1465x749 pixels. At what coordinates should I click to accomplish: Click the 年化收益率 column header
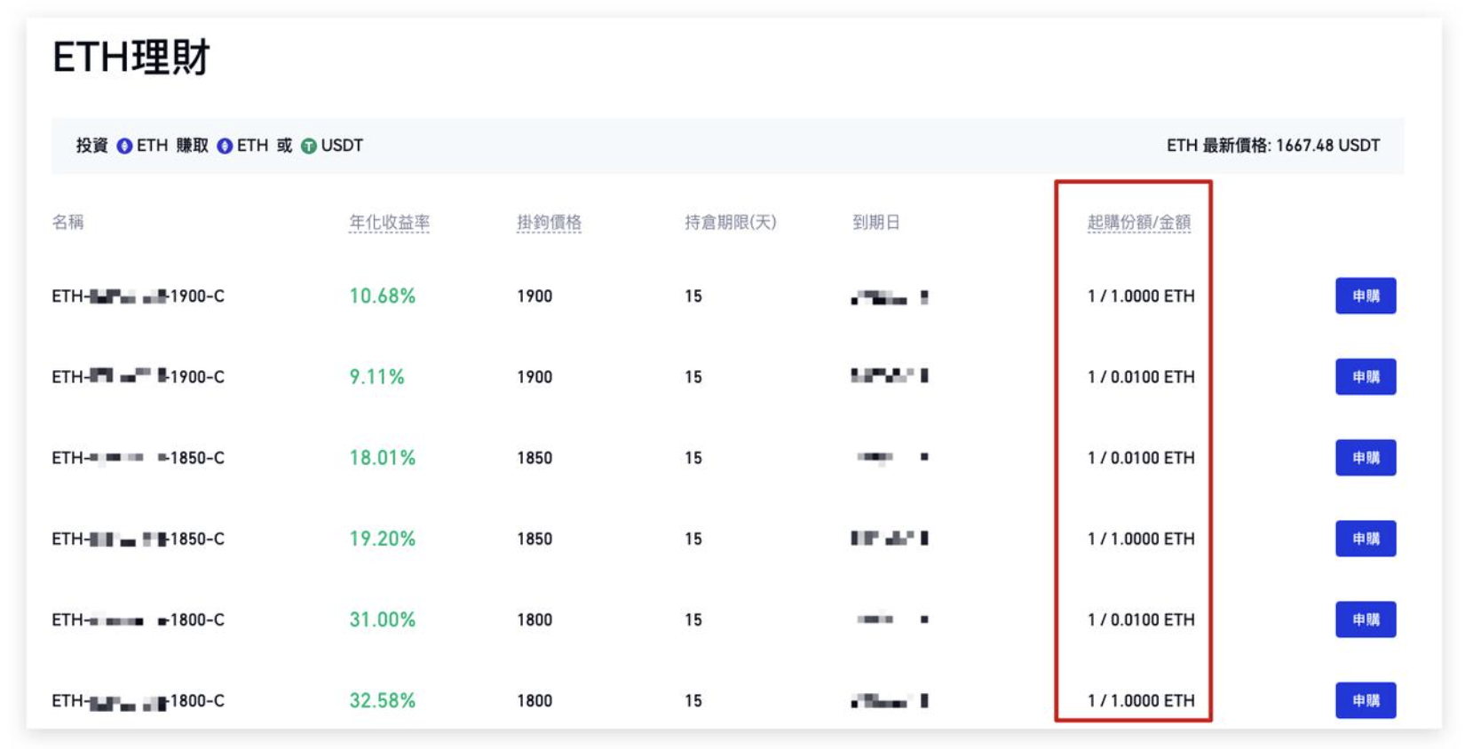[389, 222]
